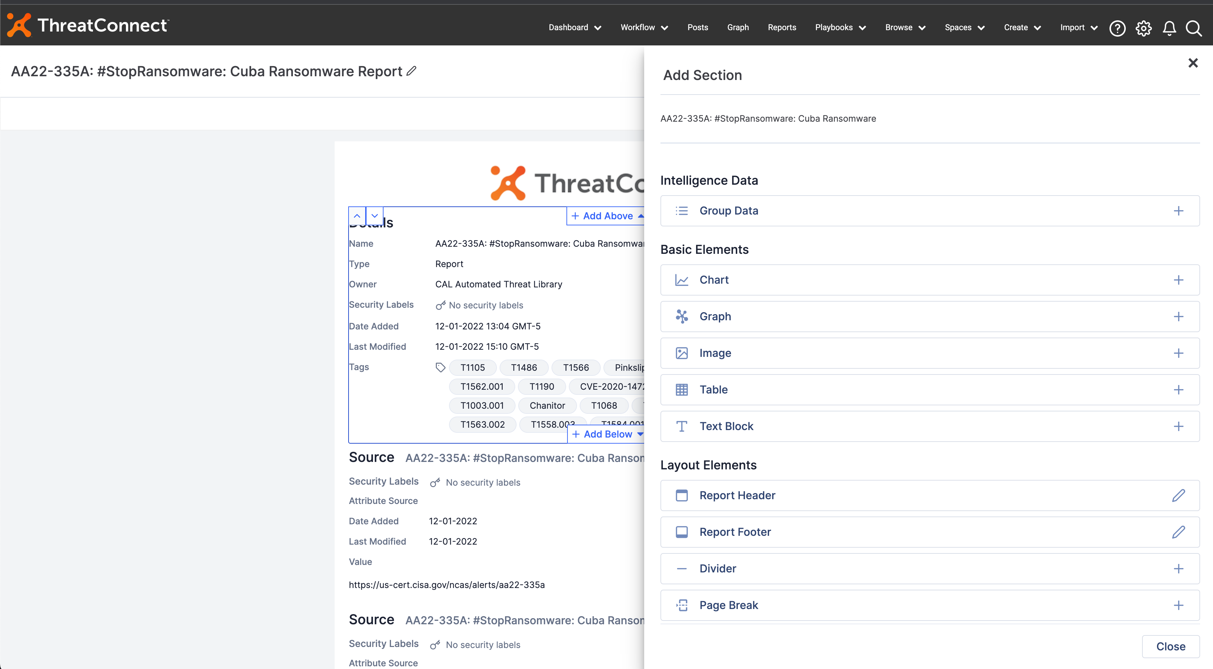Screen dimensions: 1213x669
Task: Click the T1486 tag
Action: pos(524,368)
